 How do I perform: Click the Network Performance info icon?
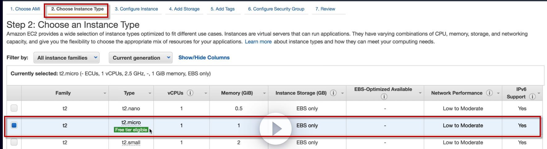click(489, 93)
